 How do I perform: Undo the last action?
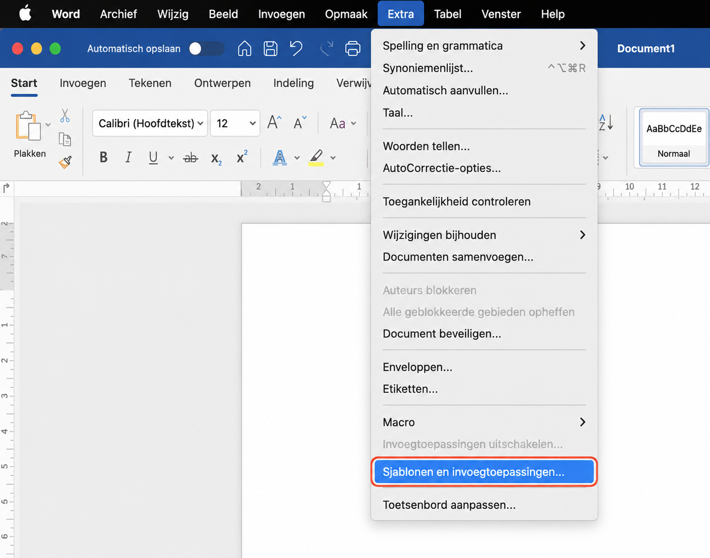(x=297, y=48)
